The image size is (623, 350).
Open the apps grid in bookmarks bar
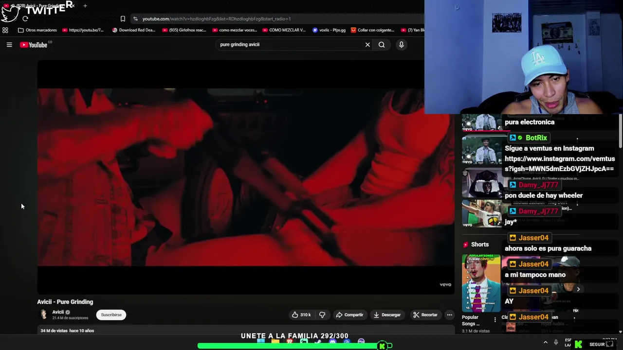(5, 30)
